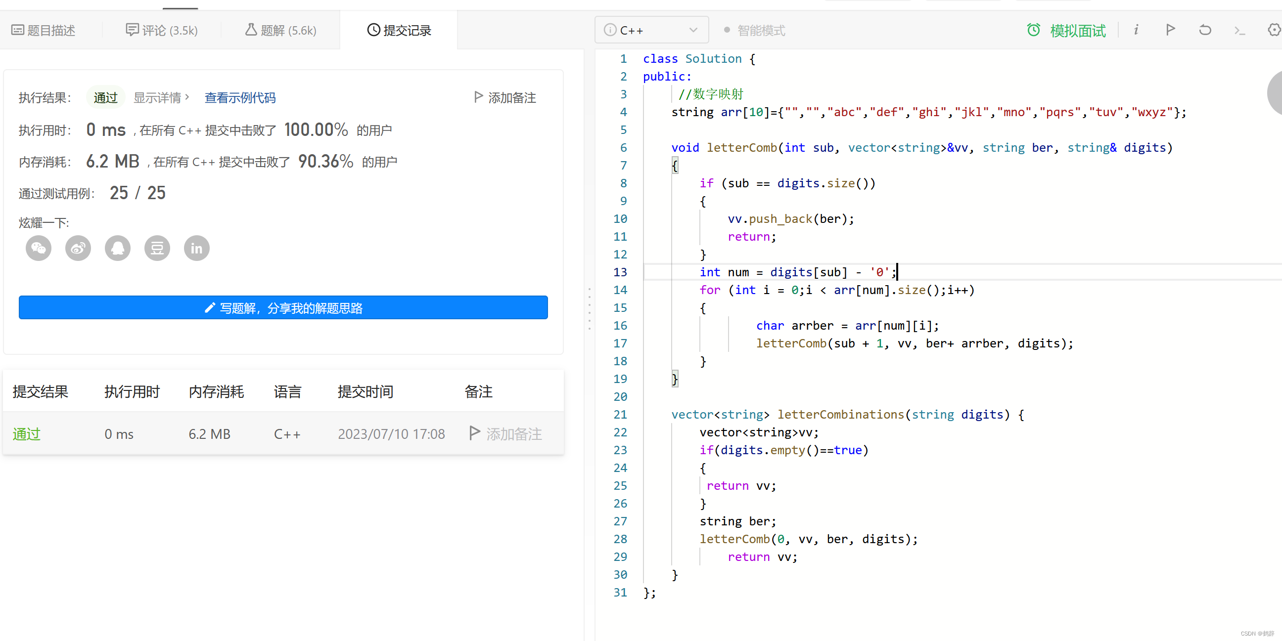Click the 提交结果 column header
Viewport: 1282px width, 641px height.
pos(41,392)
